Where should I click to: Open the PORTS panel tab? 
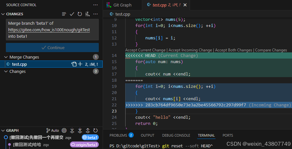click(x=228, y=135)
